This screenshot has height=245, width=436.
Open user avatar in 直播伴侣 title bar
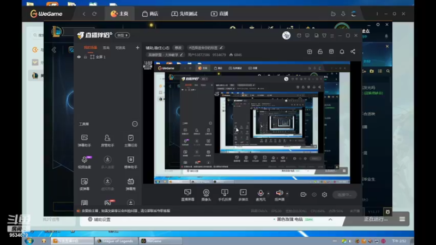point(286,35)
